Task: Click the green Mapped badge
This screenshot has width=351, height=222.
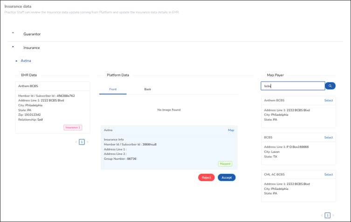Action: point(225,164)
